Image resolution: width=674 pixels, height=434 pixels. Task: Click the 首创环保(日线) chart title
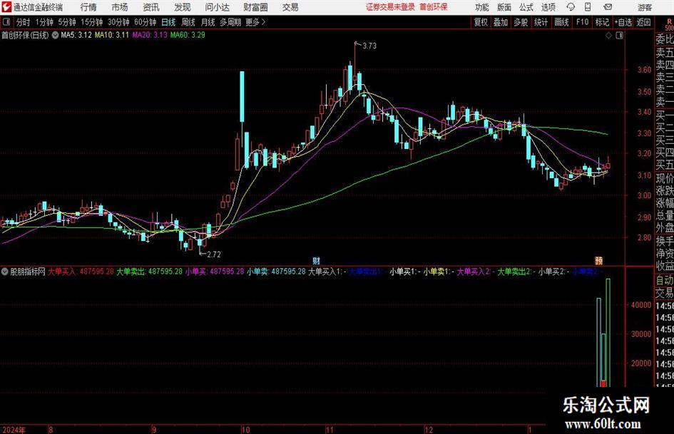(25, 35)
